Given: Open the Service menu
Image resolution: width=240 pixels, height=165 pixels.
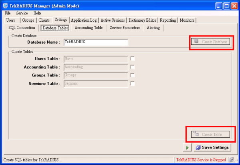Looking at the screenshot, I should (x=22, y=13).
